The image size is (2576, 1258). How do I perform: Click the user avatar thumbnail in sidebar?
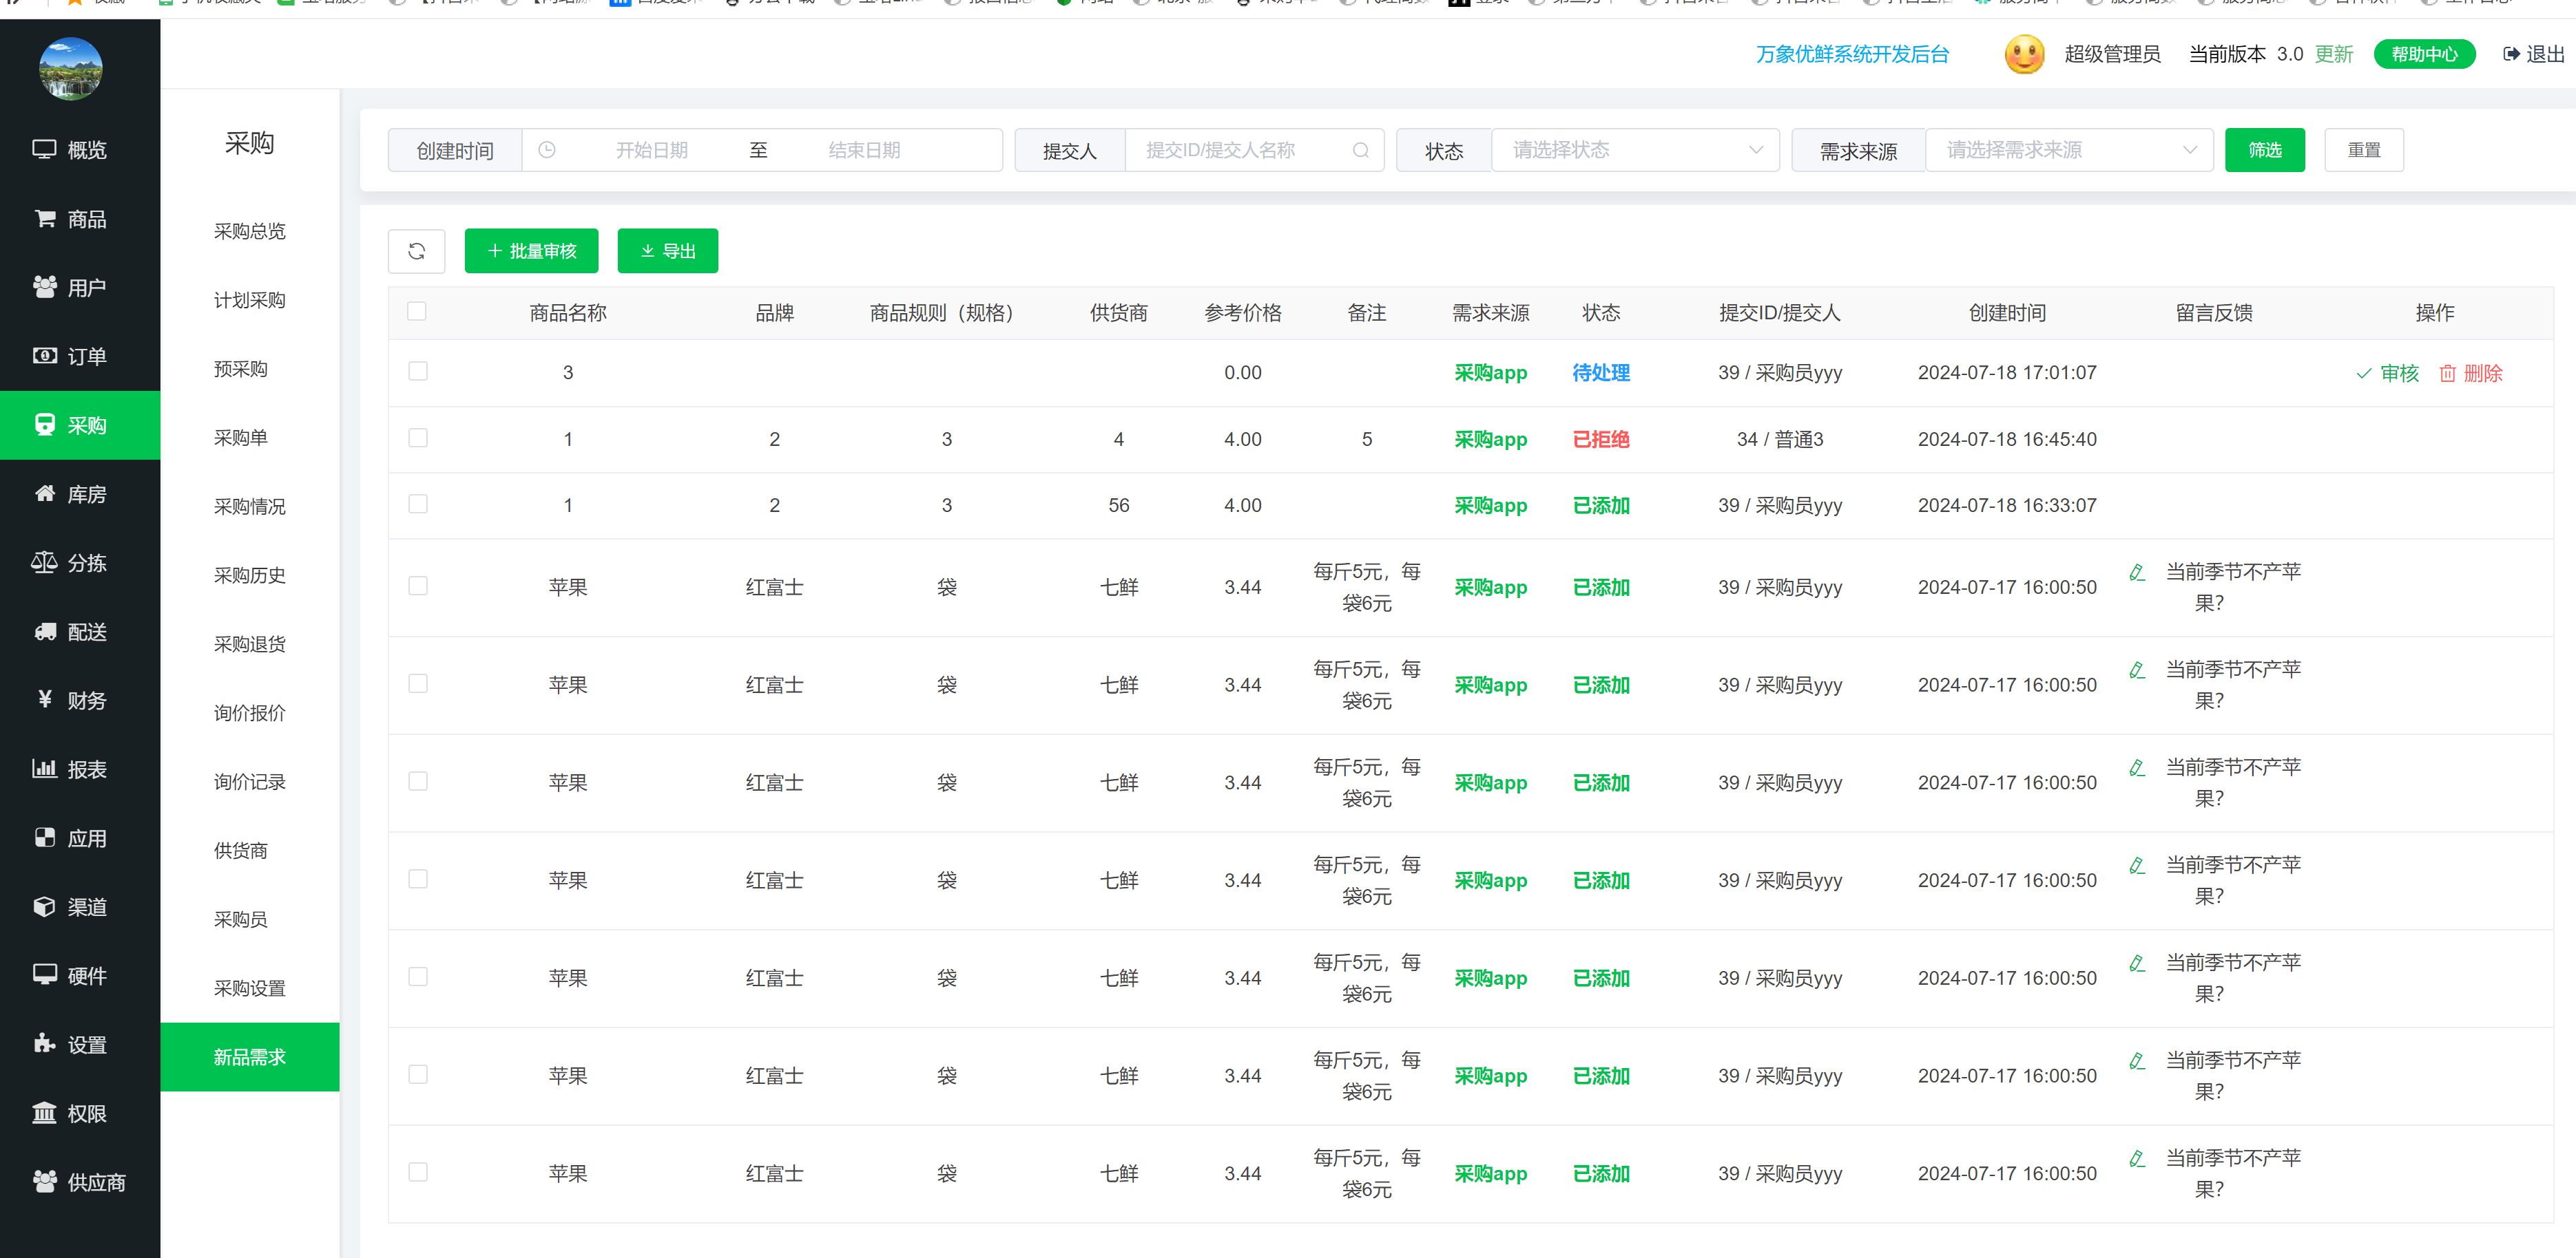pos(70,68)
